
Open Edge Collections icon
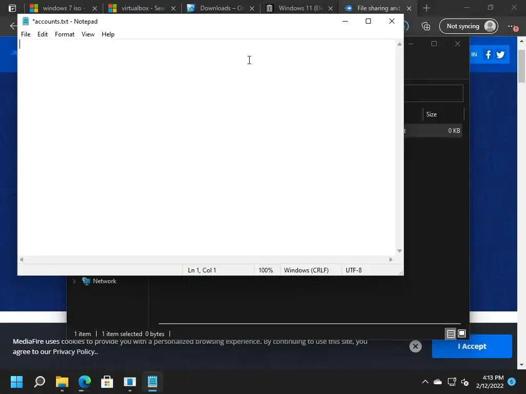pos(426,26)
